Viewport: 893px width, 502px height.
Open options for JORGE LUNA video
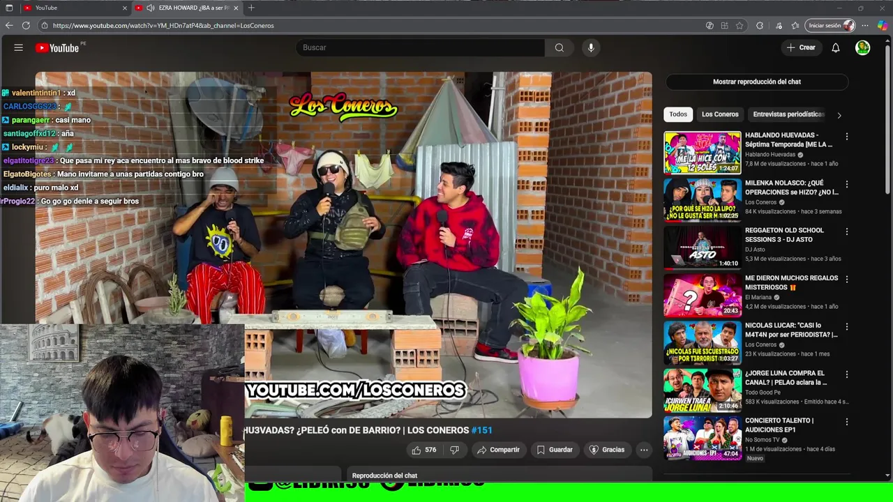(847, 374)
